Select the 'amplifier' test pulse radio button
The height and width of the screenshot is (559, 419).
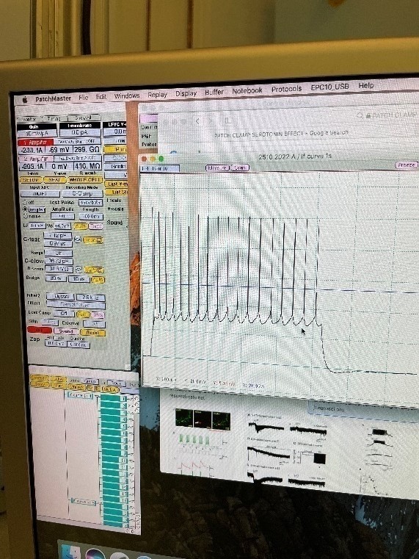(25, 209)
